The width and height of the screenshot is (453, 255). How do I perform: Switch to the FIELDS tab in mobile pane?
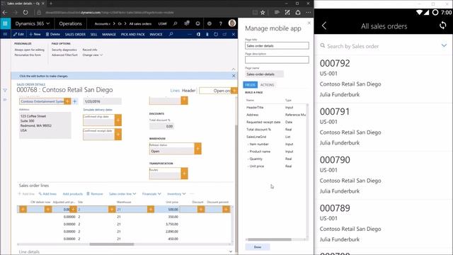250,85
